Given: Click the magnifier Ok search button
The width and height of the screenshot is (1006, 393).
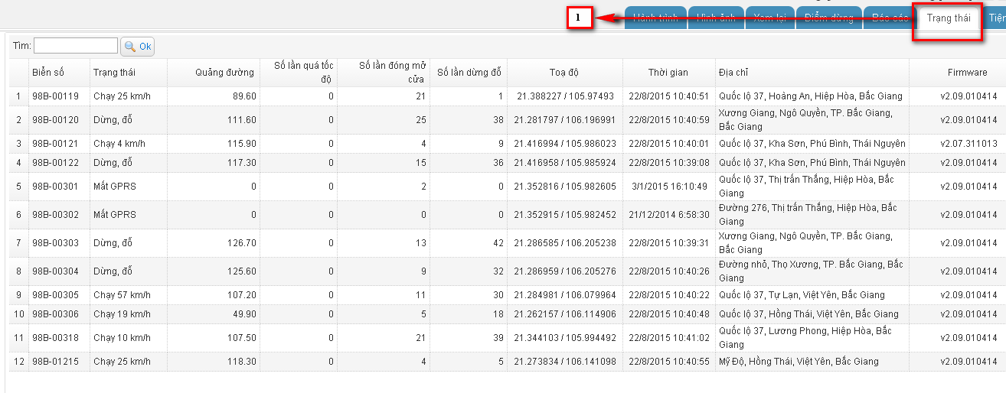Looking at the screenshot, I should pos(139,47).
